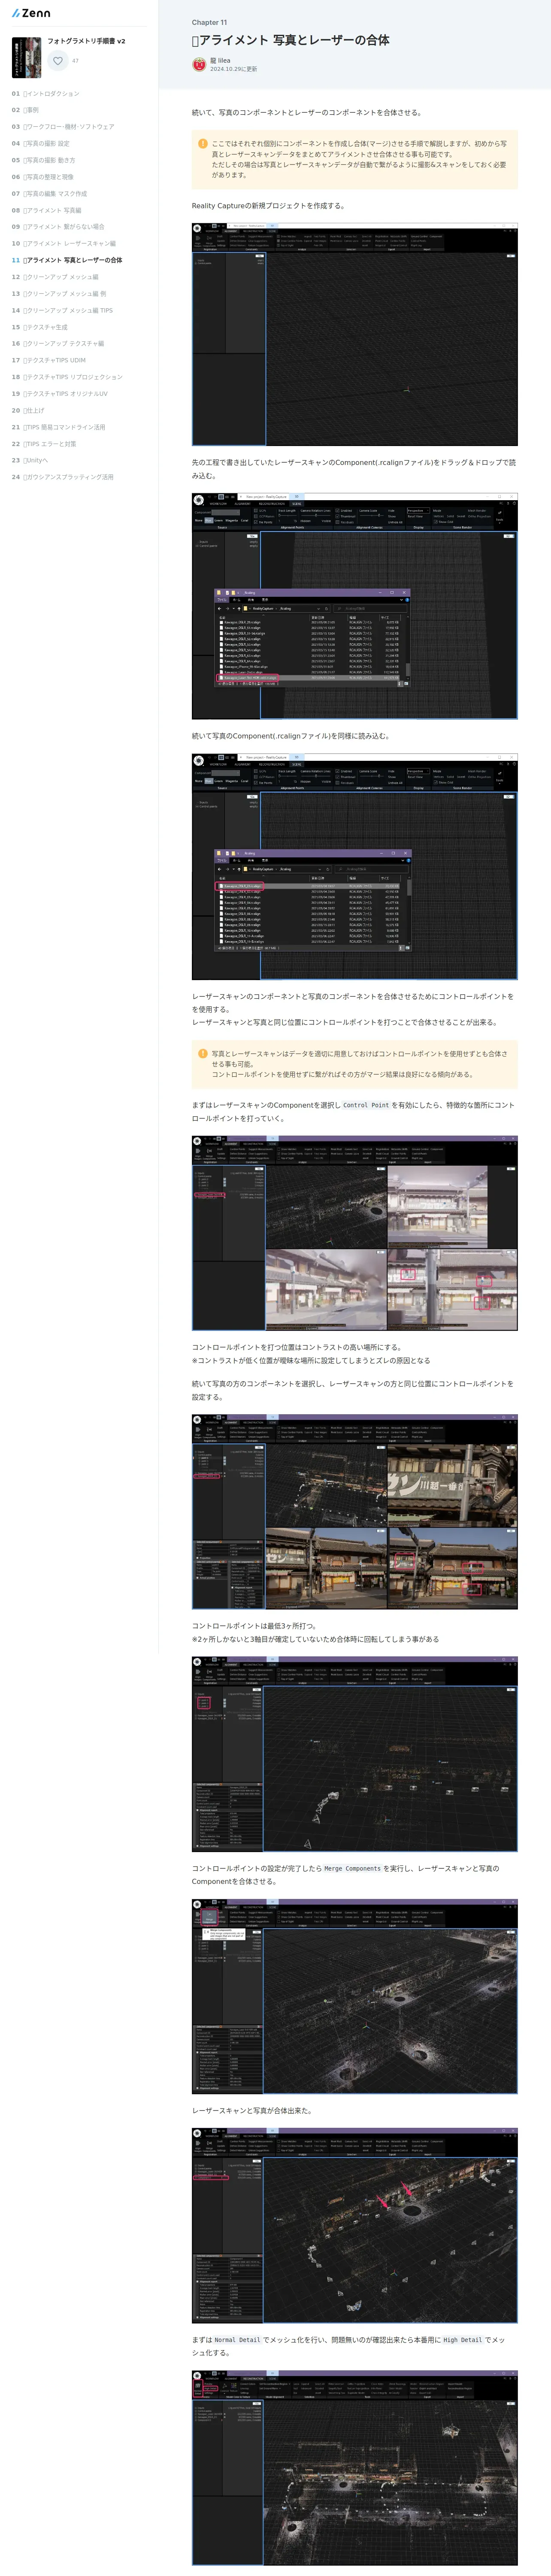Enlarge the Merge Components screenshot
Image resolution: width=551 pixels, height=2576 pixels.
tap(355, 1996)
